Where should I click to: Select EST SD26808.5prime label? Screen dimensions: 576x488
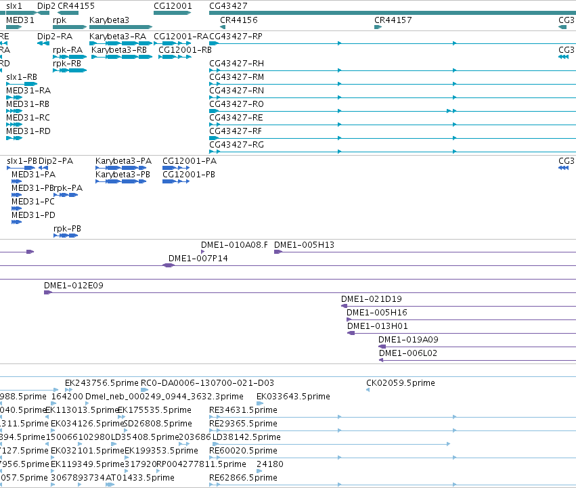(x=158, y=424)
